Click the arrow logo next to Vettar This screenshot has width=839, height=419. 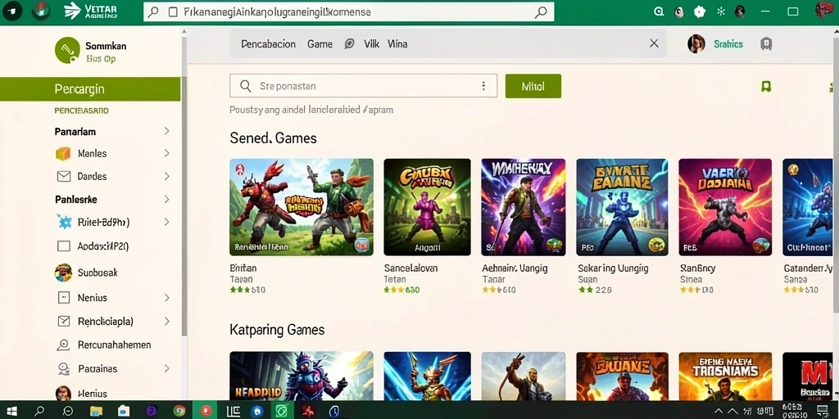(x=72, y=11)
